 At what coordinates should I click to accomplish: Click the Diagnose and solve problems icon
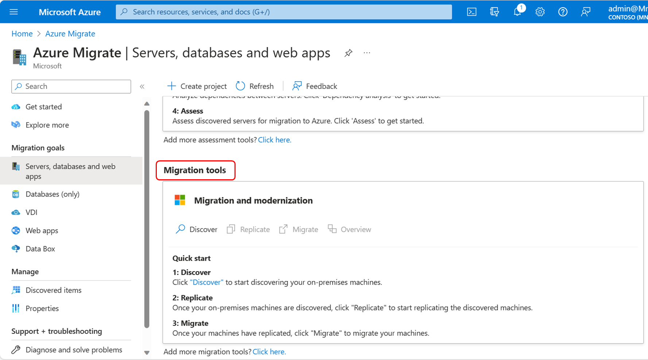16,349
